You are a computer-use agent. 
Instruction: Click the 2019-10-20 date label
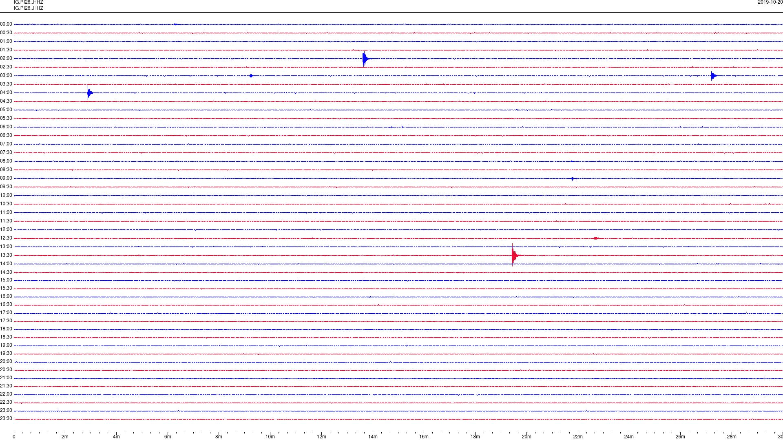coord(770,2)
